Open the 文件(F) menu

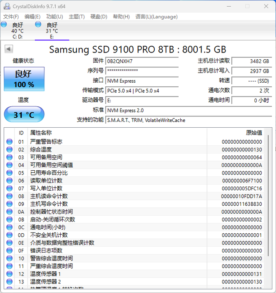[11, 17]
